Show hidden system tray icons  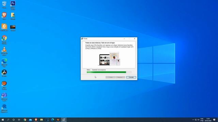click(193, 120)
